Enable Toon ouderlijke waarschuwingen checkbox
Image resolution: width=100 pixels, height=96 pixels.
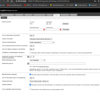click(30, 89)
